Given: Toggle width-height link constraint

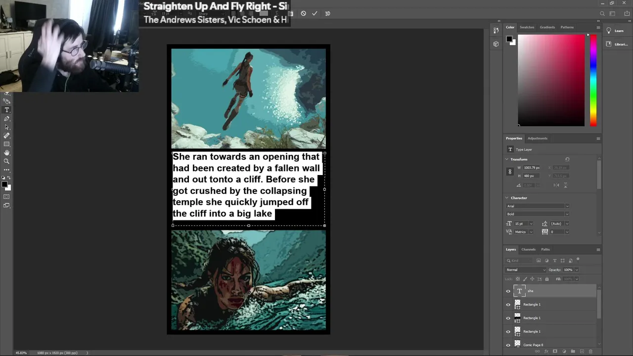Looking at the screenshot, I should 510,172.
